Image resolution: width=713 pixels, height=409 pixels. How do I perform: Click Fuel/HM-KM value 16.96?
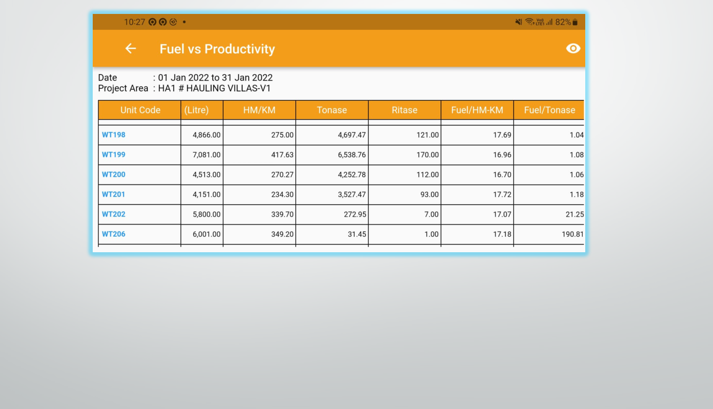click(x=502, y=155)
